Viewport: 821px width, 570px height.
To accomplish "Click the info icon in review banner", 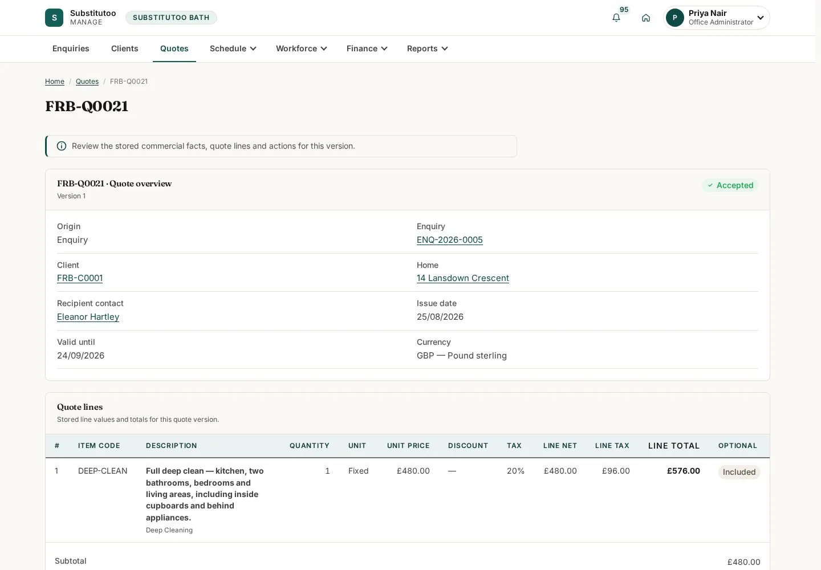I will (62, 146).
